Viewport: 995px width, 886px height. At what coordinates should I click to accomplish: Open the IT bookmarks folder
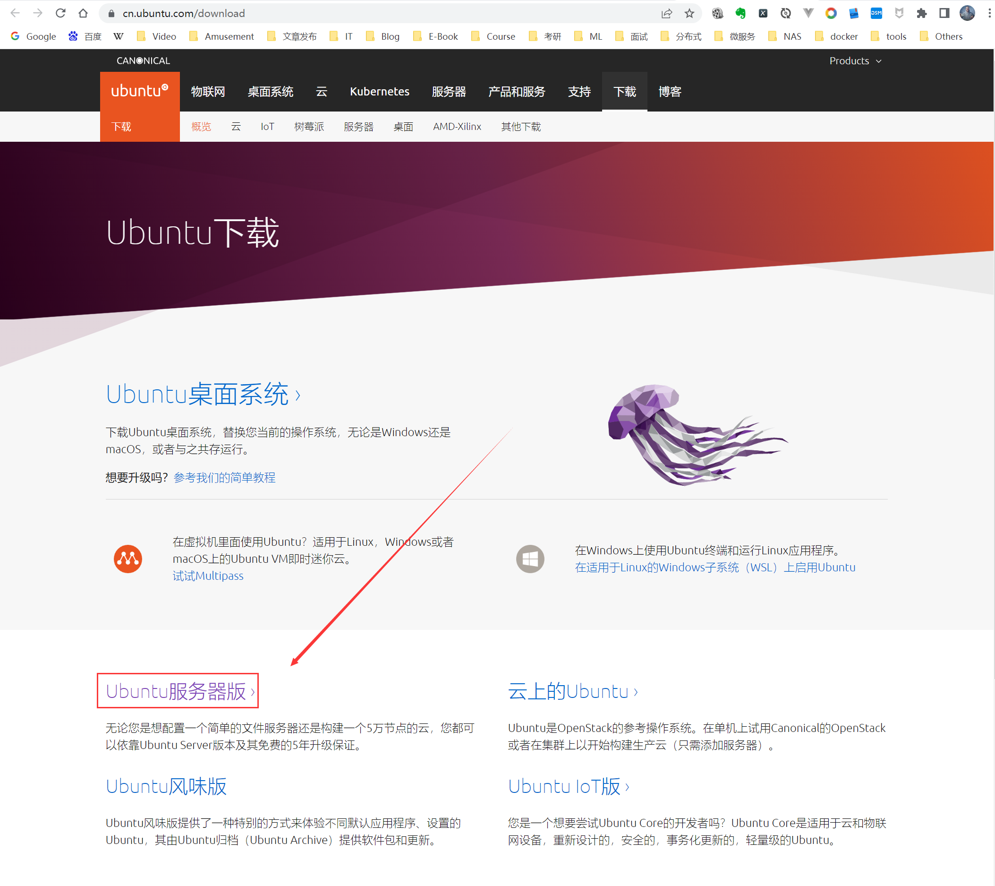click(x=341, y=36)
